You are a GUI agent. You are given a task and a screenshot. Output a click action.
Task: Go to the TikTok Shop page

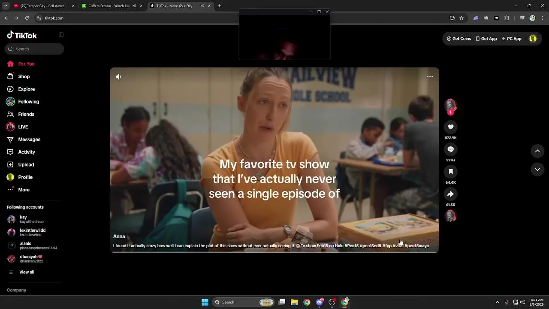(x=18, y=76)
